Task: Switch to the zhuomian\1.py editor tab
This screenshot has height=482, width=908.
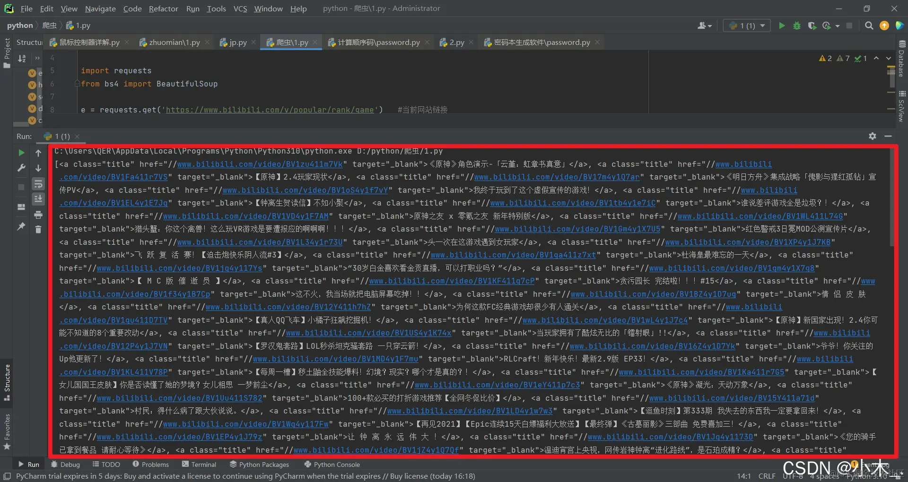Action: [x=175, y=43]
